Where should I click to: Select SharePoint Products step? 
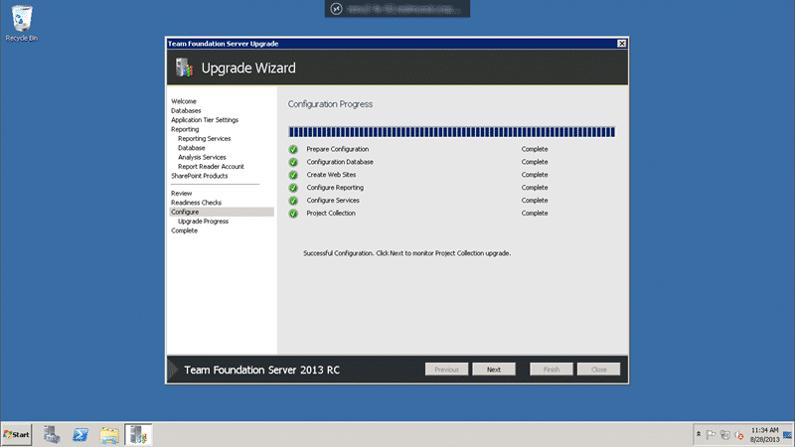click(200, 176)
